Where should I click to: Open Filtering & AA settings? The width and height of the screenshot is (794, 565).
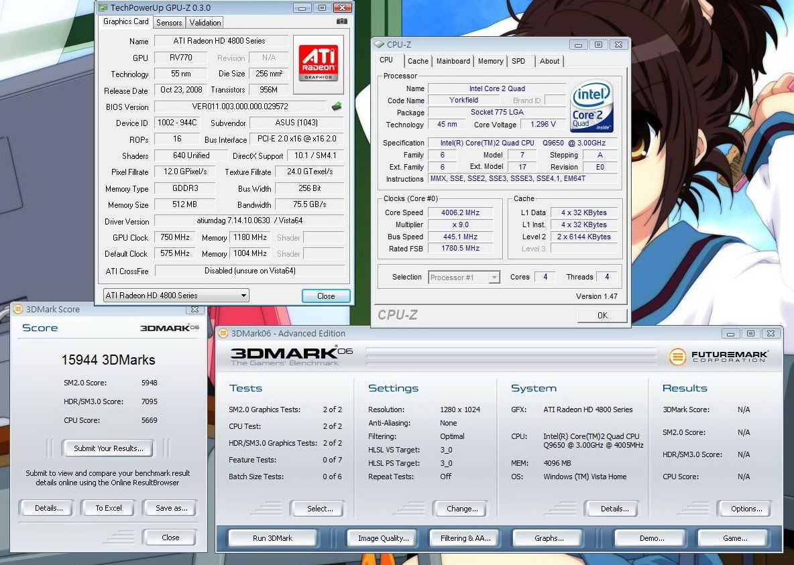point(465,538)
